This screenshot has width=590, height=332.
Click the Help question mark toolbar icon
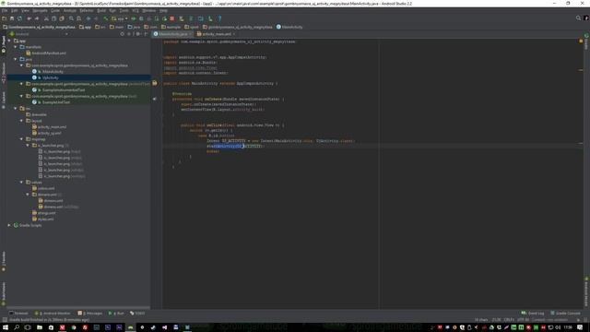click(219, 18)
